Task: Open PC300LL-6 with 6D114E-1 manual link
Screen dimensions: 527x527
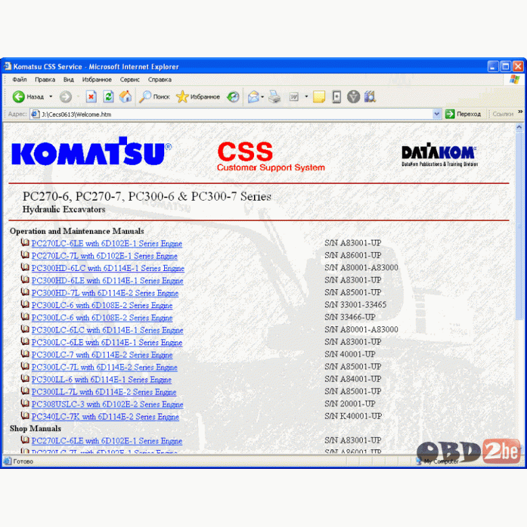Action: click(x=101, y=380)
